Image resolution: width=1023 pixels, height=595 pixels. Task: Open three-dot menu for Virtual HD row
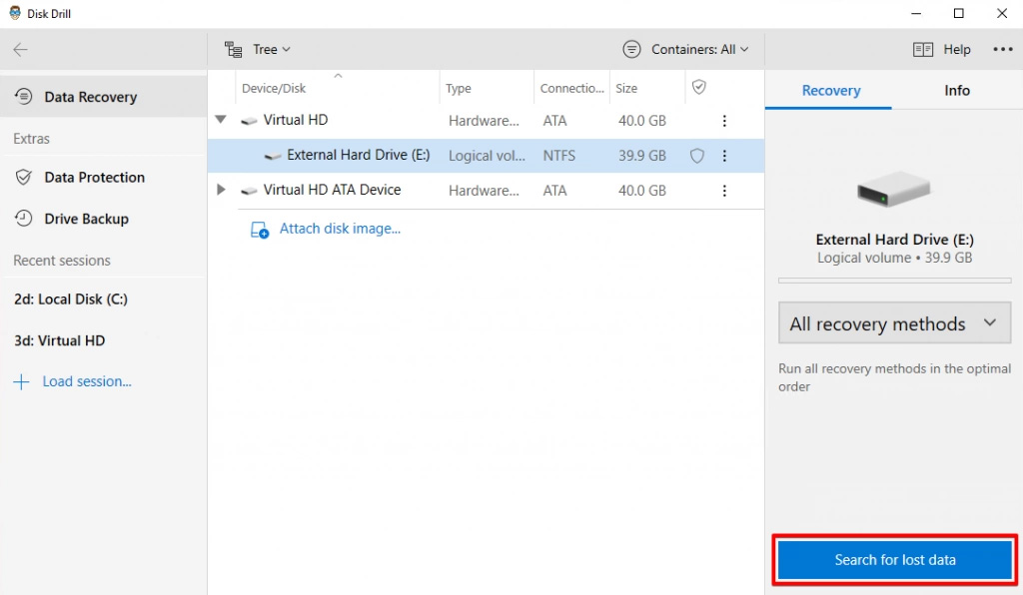[x=724, y=121]
